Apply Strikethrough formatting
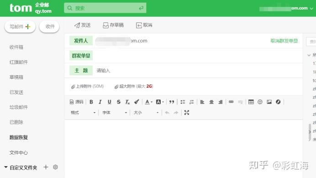The width and height of the screenshot is (316, 178). tap(119, 102)
